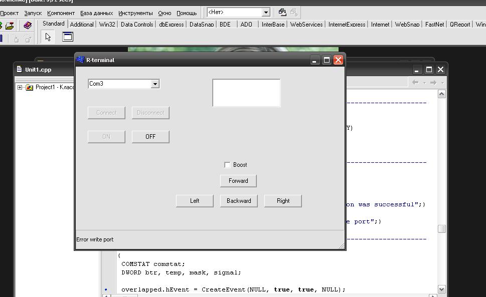Click the R-terminal window title icon
The height and width of the screenshot is (297, 486).
80,60
